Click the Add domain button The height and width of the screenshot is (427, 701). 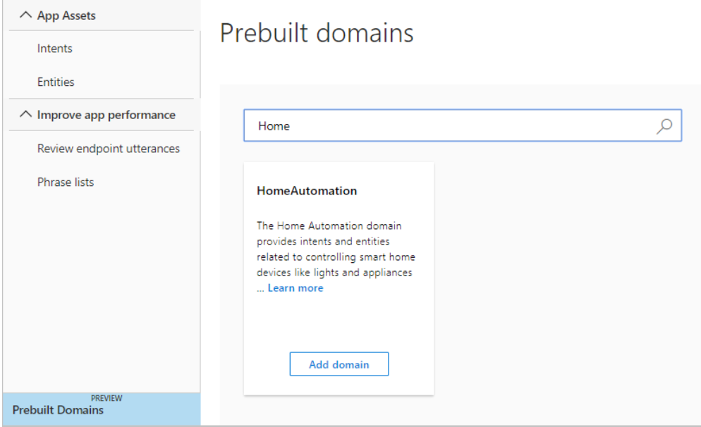coord(339,364)
